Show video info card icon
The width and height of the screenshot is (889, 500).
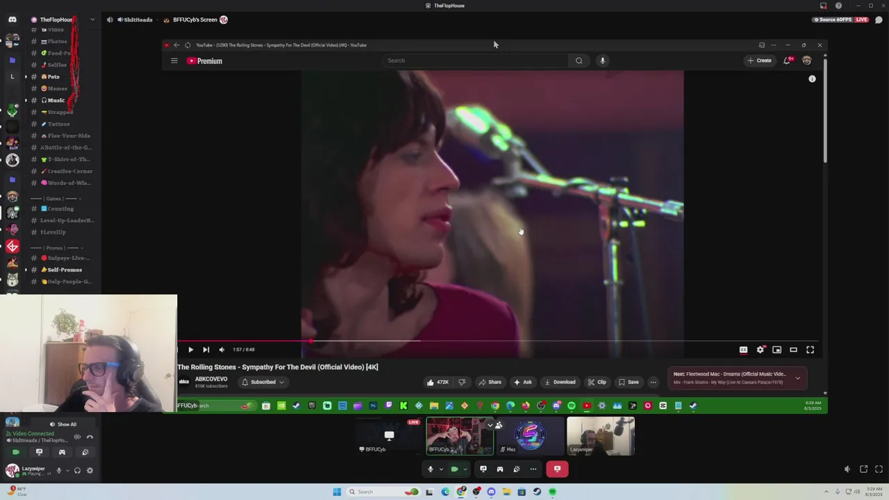pos(812,79)
